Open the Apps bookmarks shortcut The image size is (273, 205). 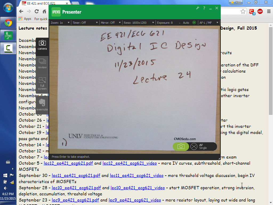click(x=25, y=19)
